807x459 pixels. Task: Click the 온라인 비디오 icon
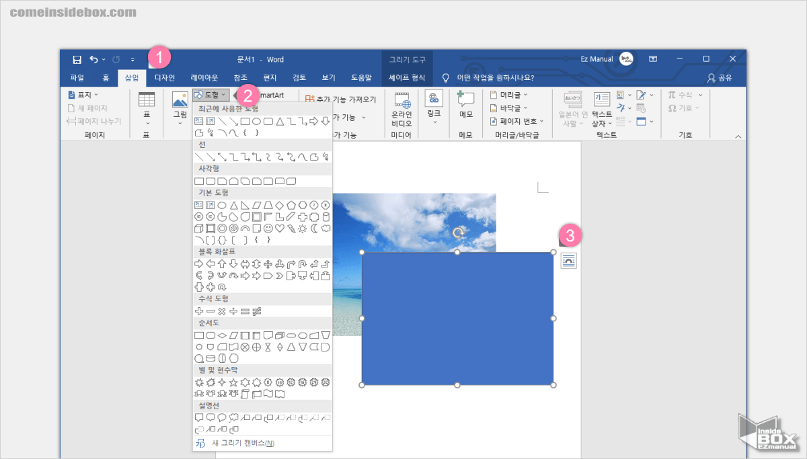401,108
